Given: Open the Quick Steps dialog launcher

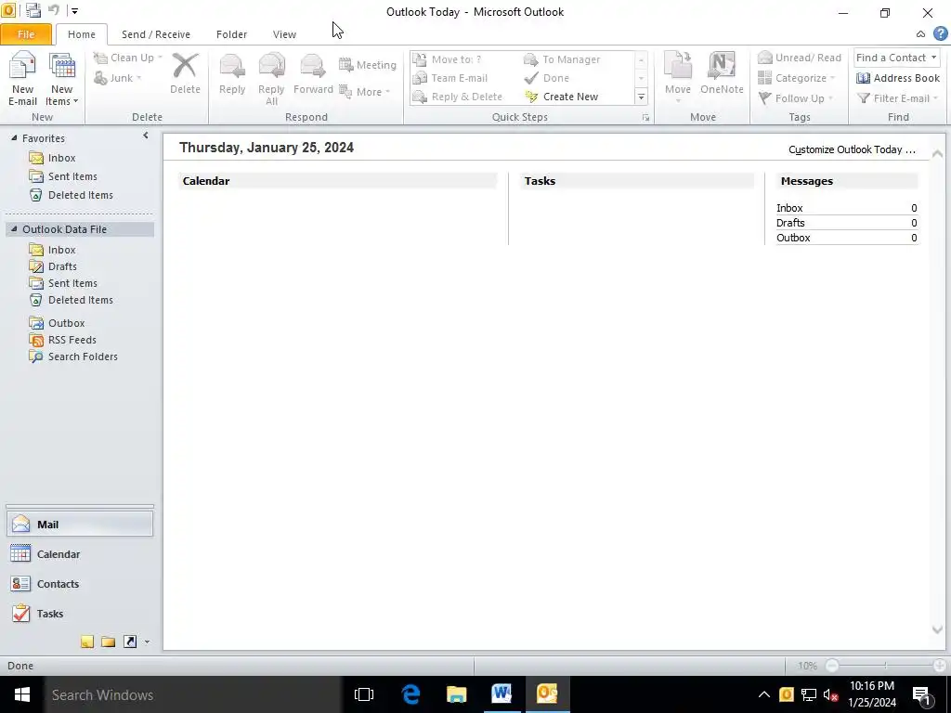Looking at the screenshot, I should (x=646, y=118).
